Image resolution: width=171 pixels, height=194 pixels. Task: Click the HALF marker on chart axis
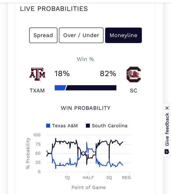88,177
